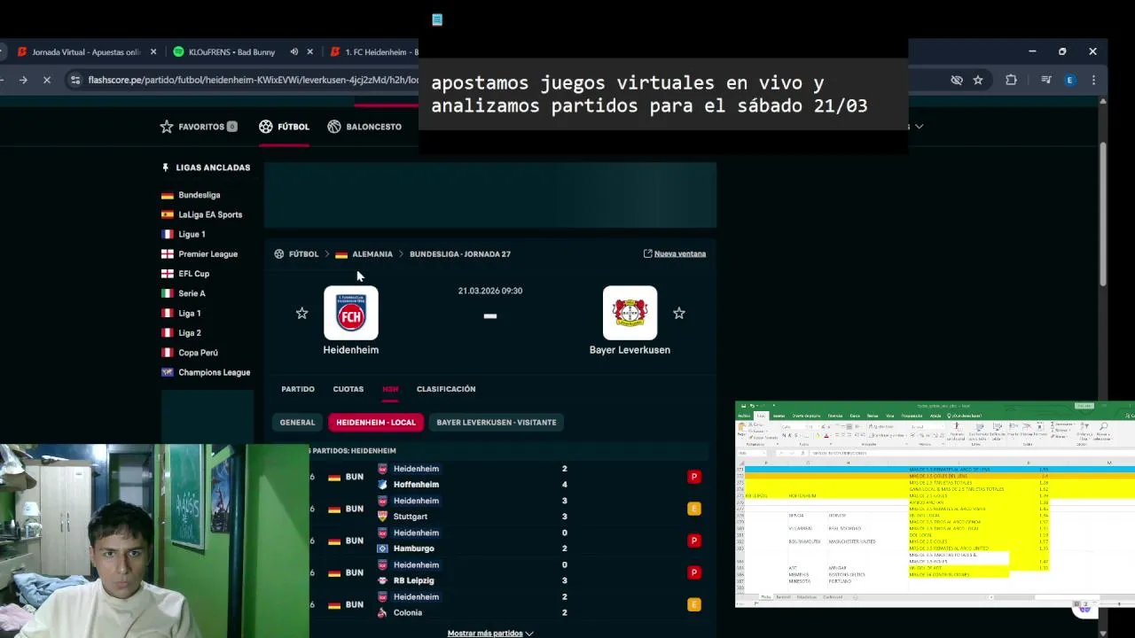Open match in Nueva ventana
Image resolution: width=1135 pixels, height=638 pixels.
point(675,254)
